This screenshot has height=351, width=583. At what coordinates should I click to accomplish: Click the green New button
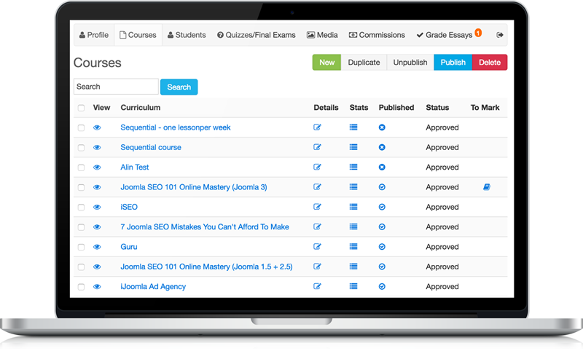click(326, 63)
